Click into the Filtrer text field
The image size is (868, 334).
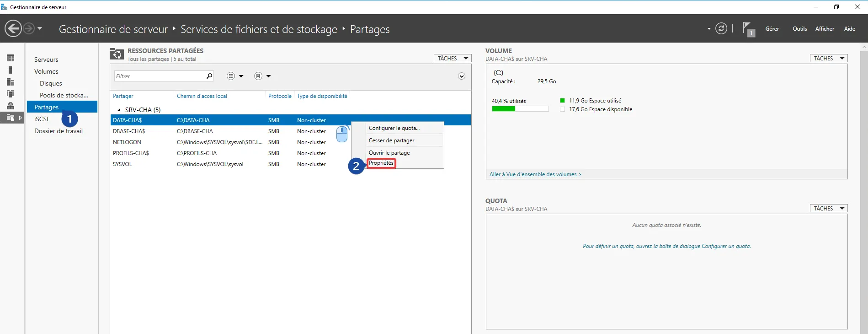(x=159, y=76)
